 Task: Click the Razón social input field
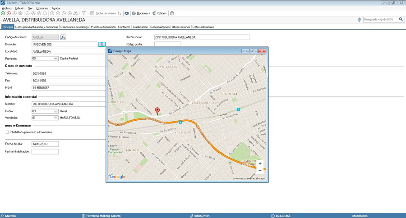[x=202, y=37]
